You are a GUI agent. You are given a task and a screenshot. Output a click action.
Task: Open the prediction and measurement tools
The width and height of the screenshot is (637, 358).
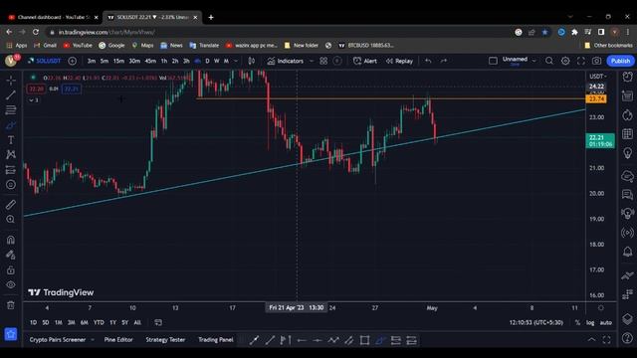coord(11,170)
